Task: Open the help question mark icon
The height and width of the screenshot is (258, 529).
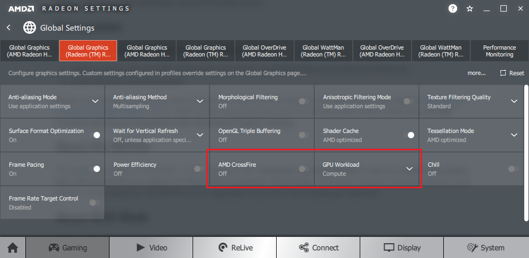Action: (452, 9)
